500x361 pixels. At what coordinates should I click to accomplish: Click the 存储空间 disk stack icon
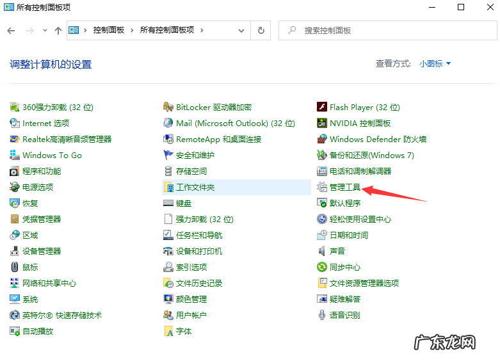pyautogui.click(x=168, y=172)
